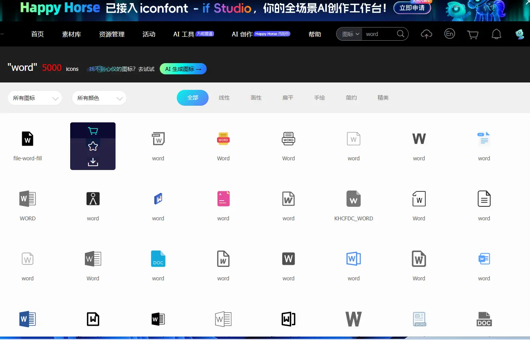Click the "word" search heading
530x340 pixels.
(22, 68)
